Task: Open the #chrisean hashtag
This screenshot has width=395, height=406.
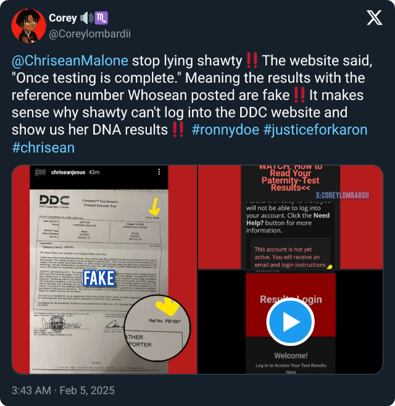Action: click(x=43, y=148)
